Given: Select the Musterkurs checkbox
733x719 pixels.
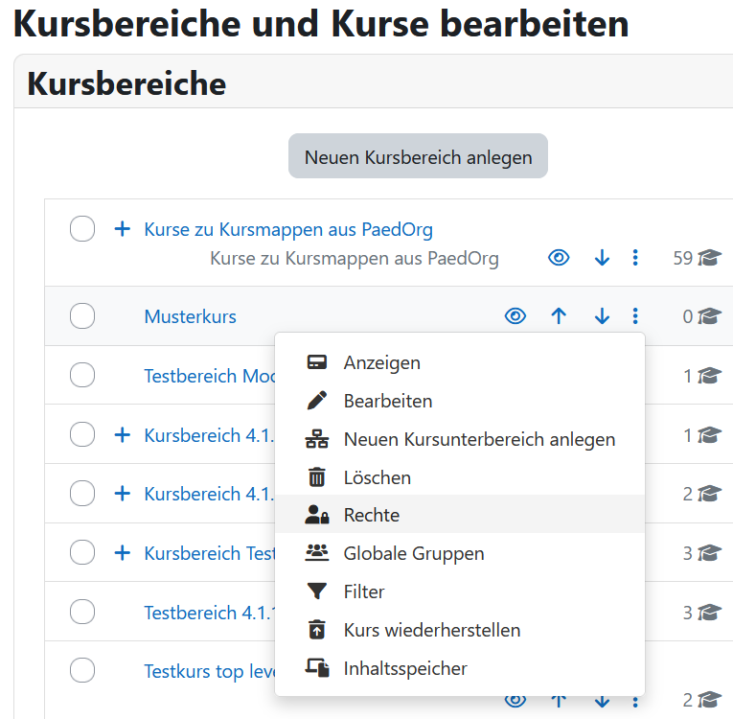Looking at the screenshot, I should point(82,315).
